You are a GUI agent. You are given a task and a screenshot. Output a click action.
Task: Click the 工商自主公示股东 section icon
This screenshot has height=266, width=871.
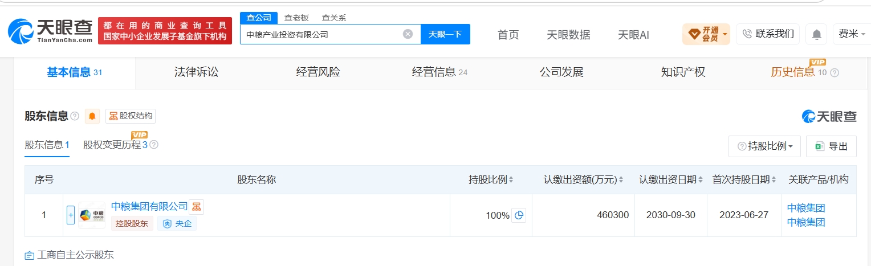coord(30,255)
